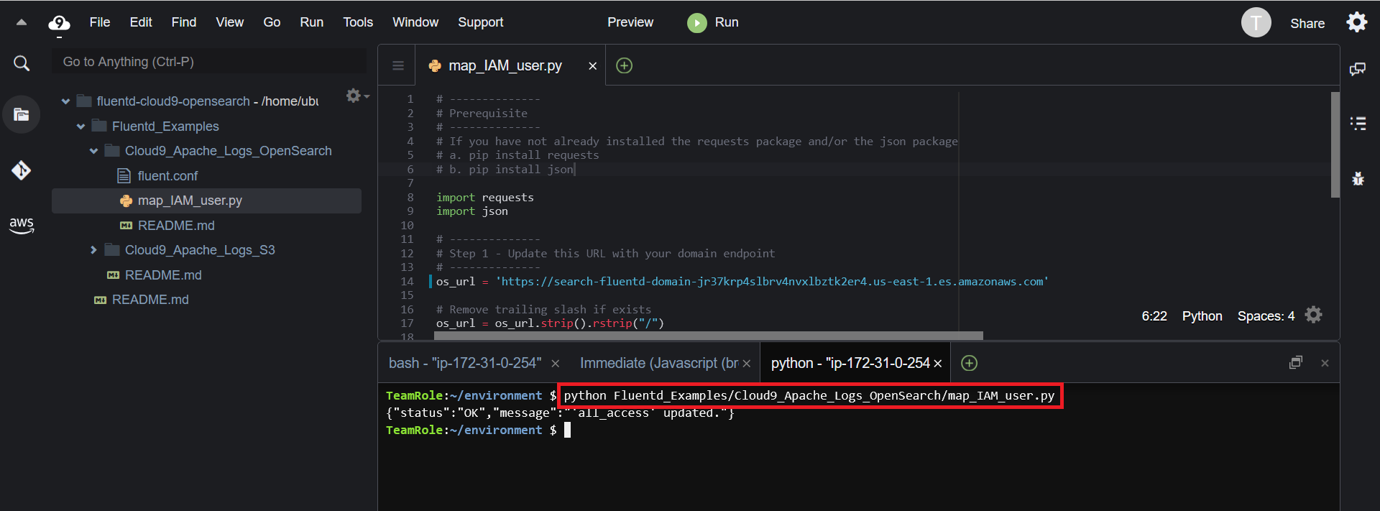Open the Go menu
The width and height of the screenshot is (1380, 511).
pos(272,22)
